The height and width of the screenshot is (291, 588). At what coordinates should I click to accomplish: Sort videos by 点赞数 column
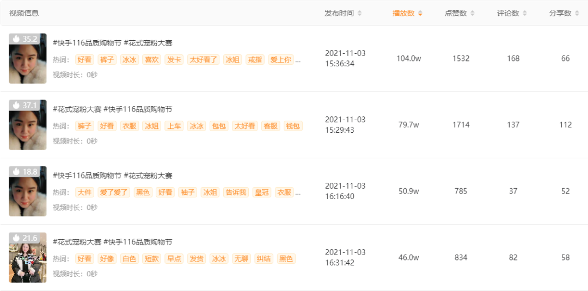[460, 13]
